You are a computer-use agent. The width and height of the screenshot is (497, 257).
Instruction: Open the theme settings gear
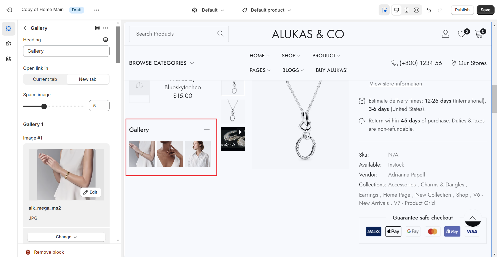point(9,44)
